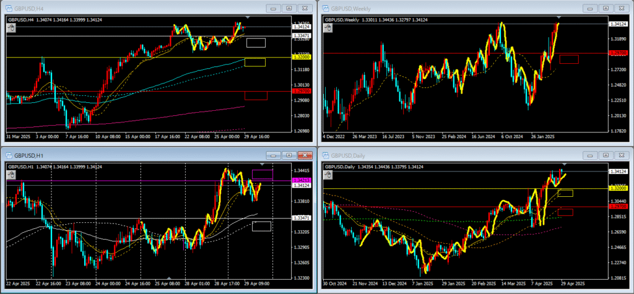Minimize the GBPUSD,H4 chart window
The width and height of the screenshot is (634, 294).
pyautogui.click(x=273, y=8)
